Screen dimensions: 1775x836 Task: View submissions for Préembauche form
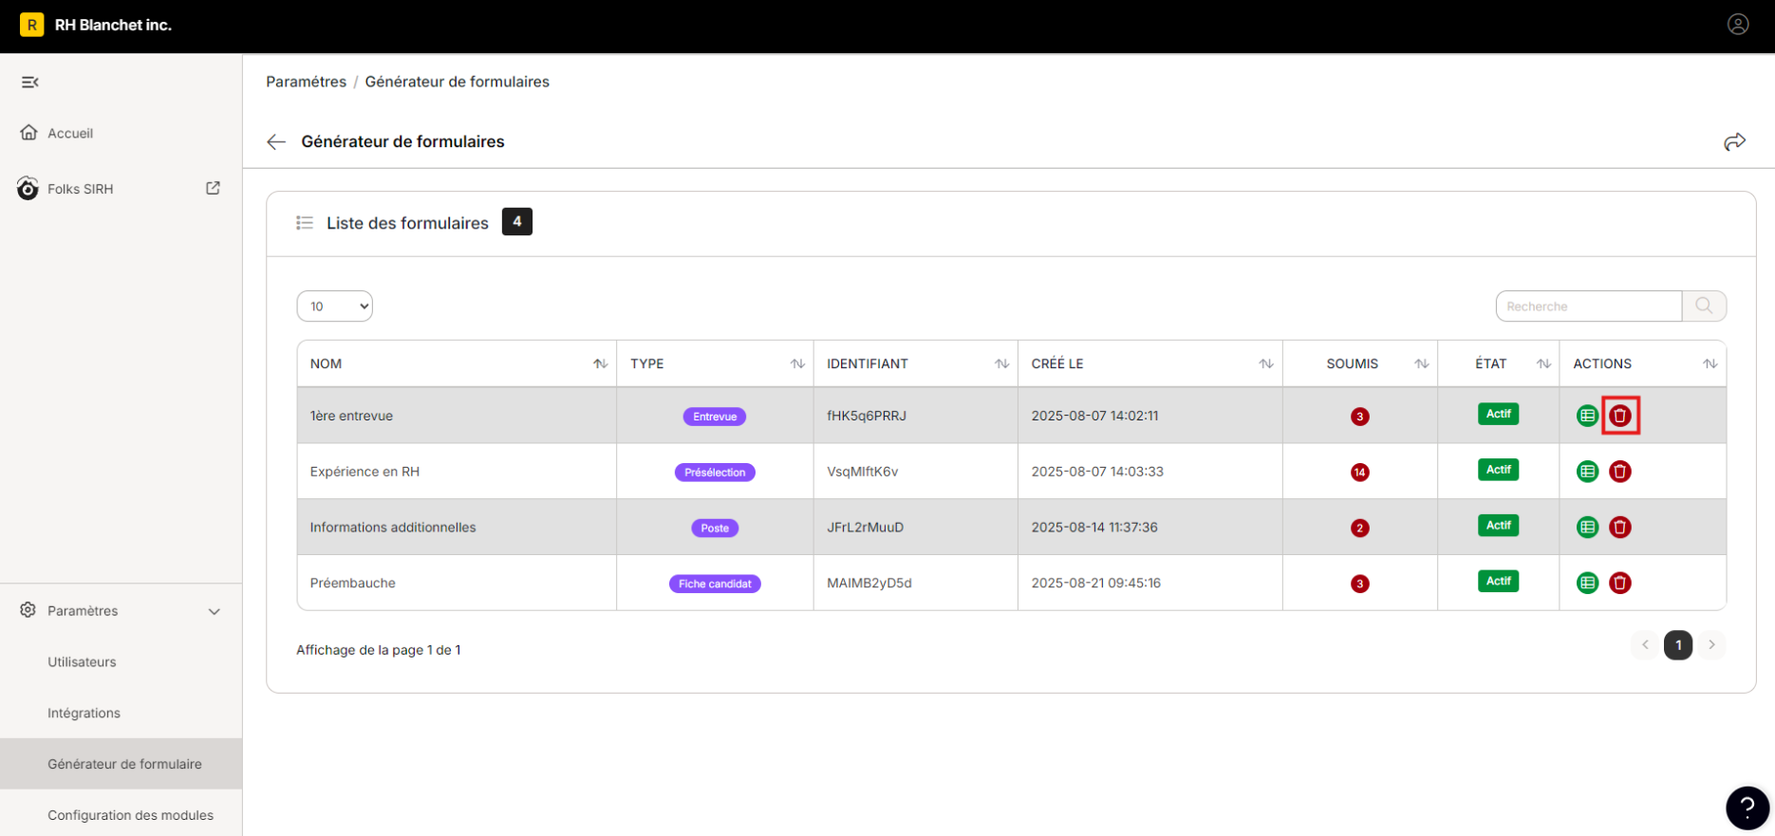tap(1588, 583)
